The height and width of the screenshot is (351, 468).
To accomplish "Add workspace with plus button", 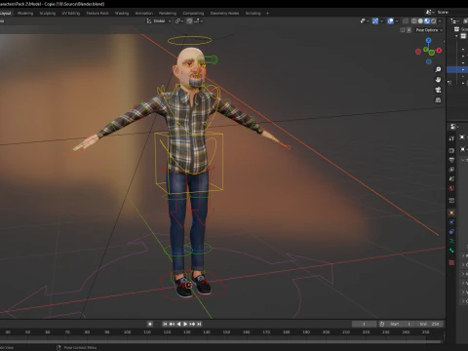I will pos(267,14).
